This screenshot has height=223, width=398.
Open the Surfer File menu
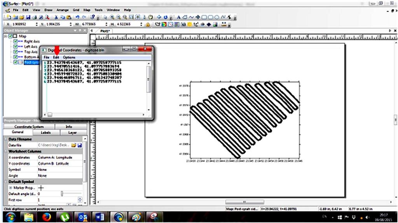click(x=16, y=10)
